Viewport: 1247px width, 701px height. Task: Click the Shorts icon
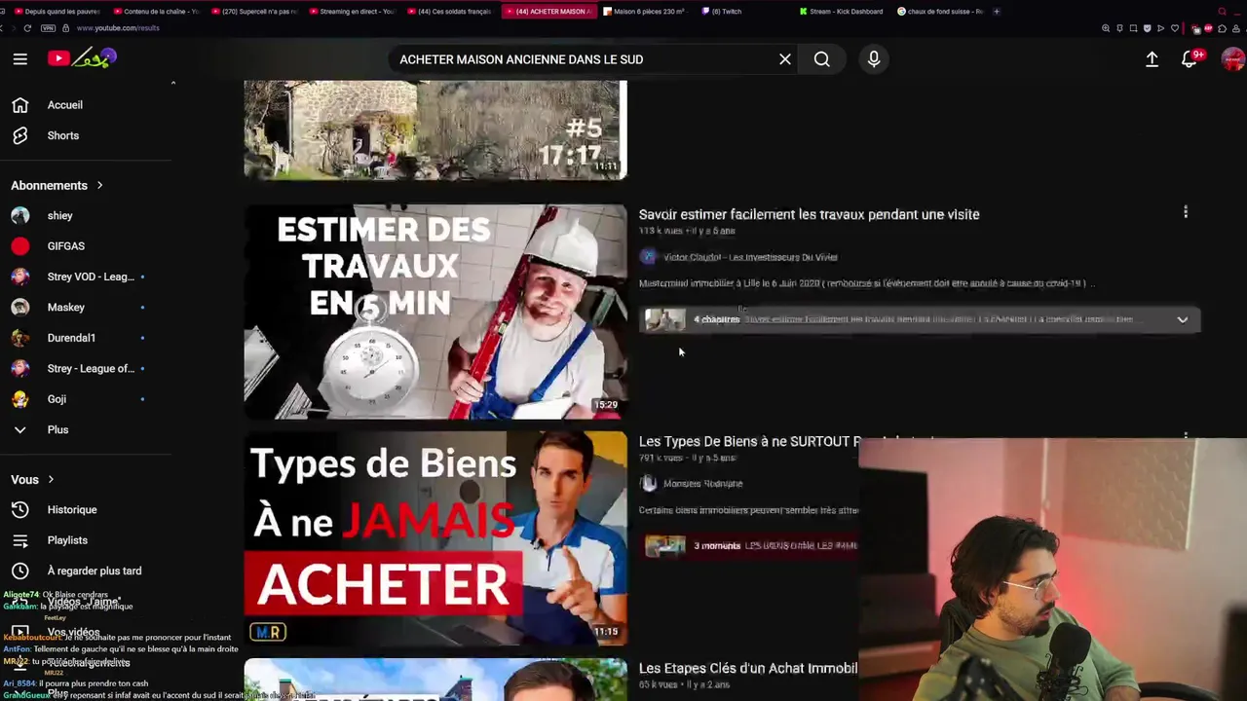coord(19,135)
